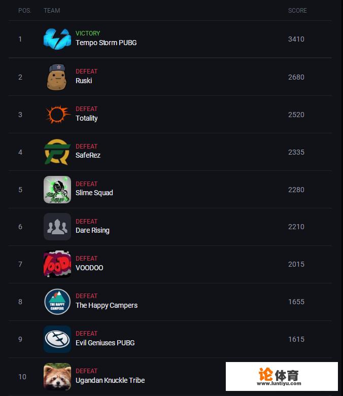Open the Totality team name link
Viewport: 343px width, 396px height.
click(87, 118)
